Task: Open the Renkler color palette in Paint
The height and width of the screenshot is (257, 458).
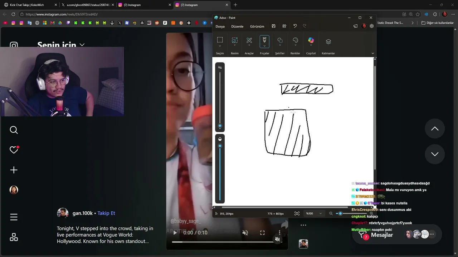Action: click(295, 40)
